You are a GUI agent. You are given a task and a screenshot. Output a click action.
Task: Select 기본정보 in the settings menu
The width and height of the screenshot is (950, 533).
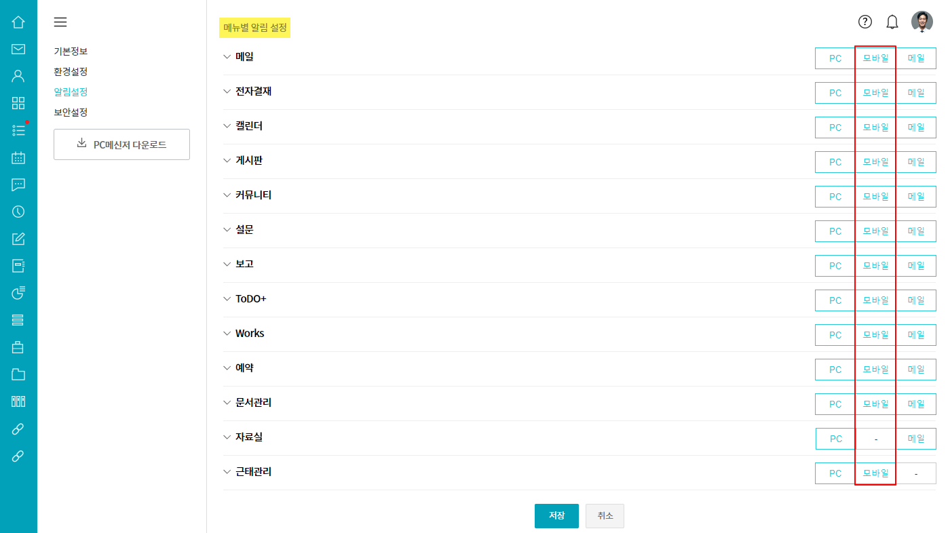click(x=71, y=51)
